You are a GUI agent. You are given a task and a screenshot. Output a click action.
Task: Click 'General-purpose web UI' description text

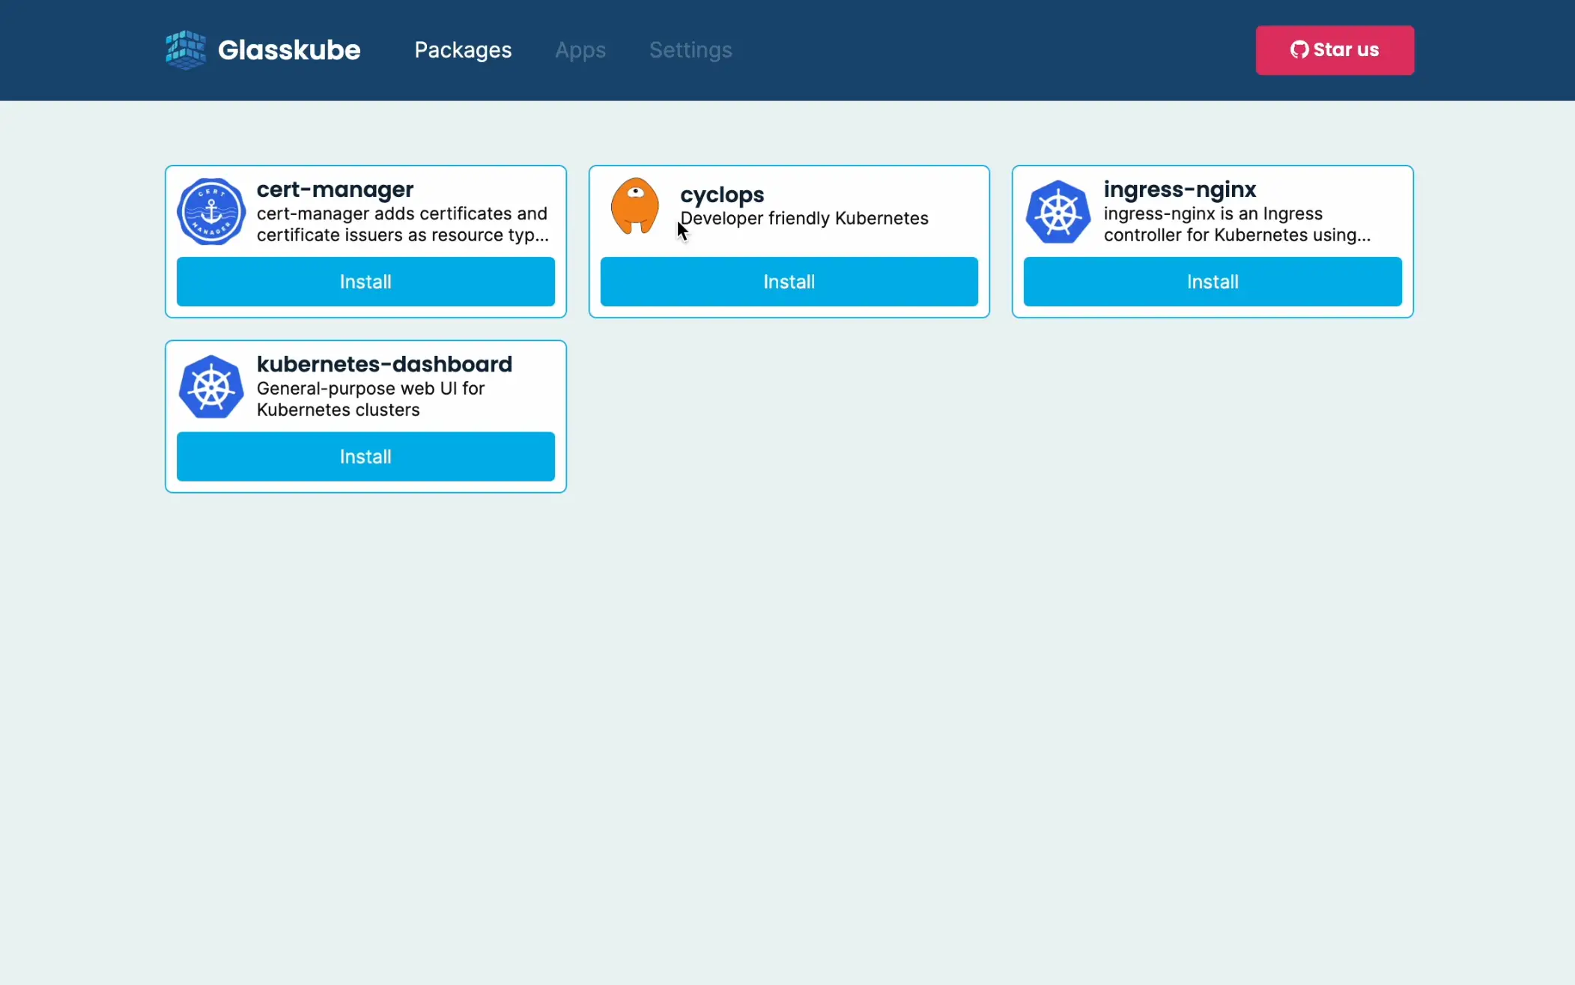[371, 399]
